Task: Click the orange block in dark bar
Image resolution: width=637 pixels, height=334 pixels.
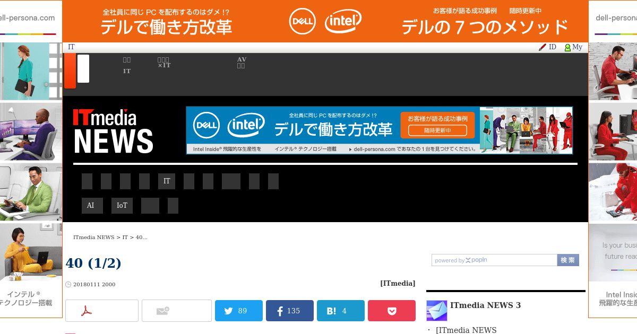Action: point(70,71)
